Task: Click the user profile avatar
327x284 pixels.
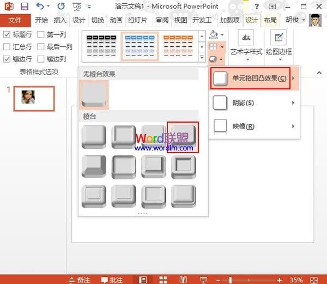Action: click(315, 20)
